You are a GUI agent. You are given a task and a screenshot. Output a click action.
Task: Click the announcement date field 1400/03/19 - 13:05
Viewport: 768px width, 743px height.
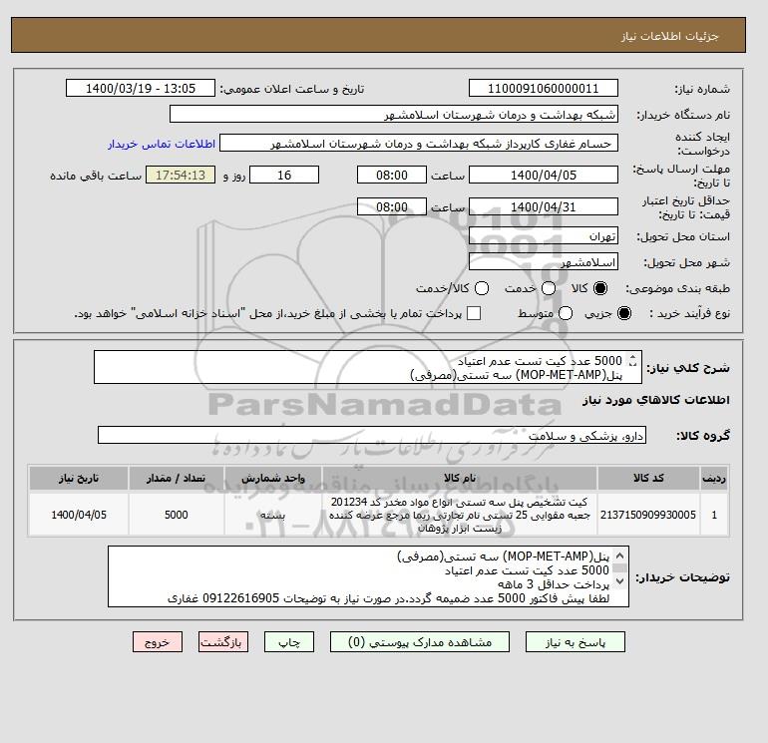pyautogui.click(x=140, y=88)
